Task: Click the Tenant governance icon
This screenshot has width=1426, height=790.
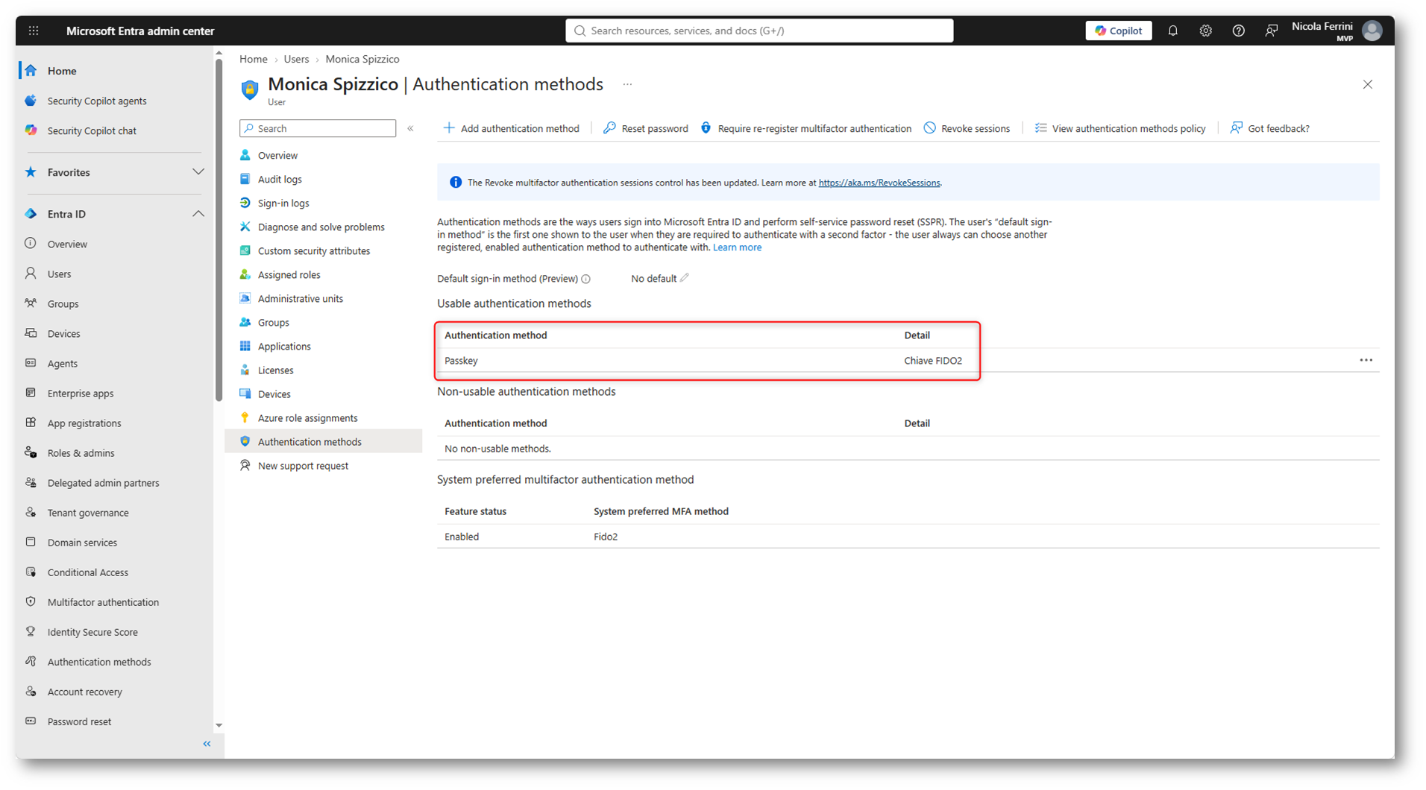Action: click(x=31, y=512)
